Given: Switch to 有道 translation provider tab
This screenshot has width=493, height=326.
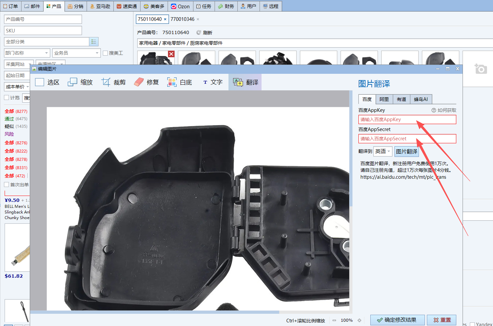Looking at the screenshot, I should [x=401, y=99].
